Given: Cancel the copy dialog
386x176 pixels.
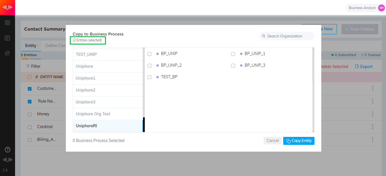Looking at the screenshot, I should [x=273, y=141].
